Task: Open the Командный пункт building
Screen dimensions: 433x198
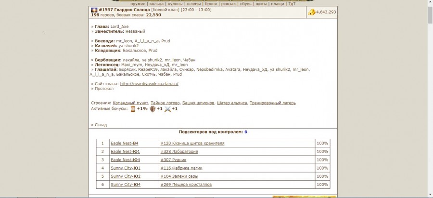Action: point(130,103)
